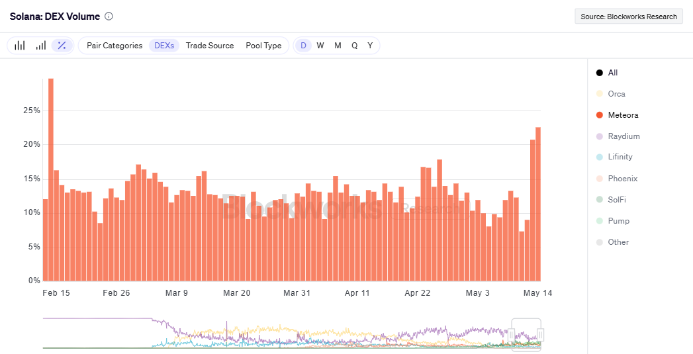Switch to the bar chart view icon

click(20, 46)
